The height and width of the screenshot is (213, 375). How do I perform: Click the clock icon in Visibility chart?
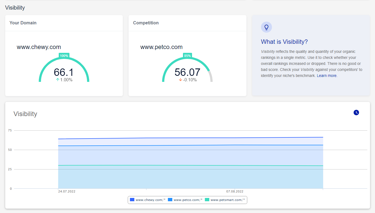click(356, 113)
